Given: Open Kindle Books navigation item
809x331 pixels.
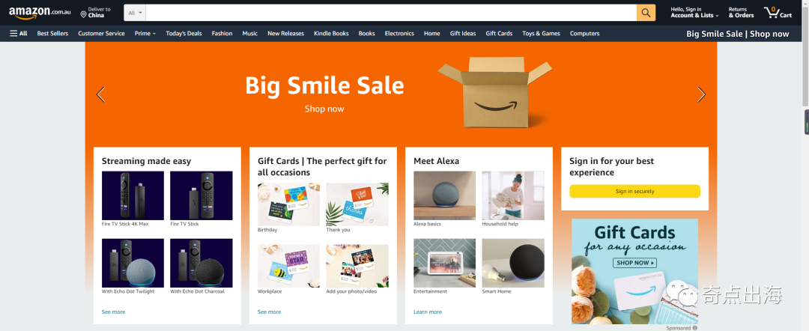Looking at the screenshot, I should [331, 34].
